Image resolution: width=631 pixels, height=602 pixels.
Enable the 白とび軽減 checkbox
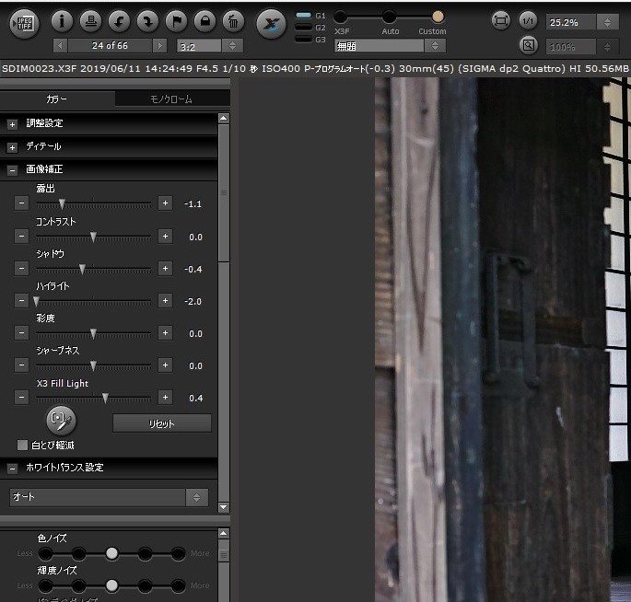(22, 445)
